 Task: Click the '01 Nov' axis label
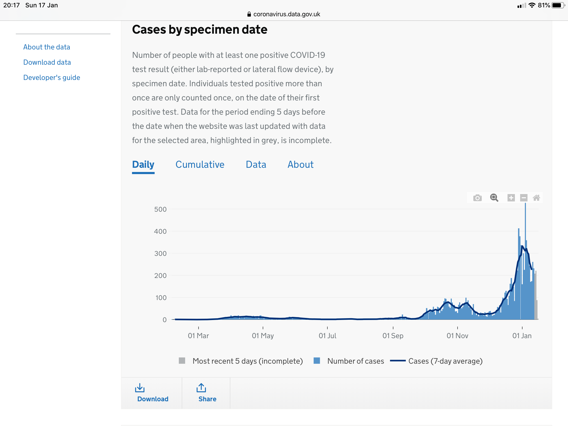(457, 336)
